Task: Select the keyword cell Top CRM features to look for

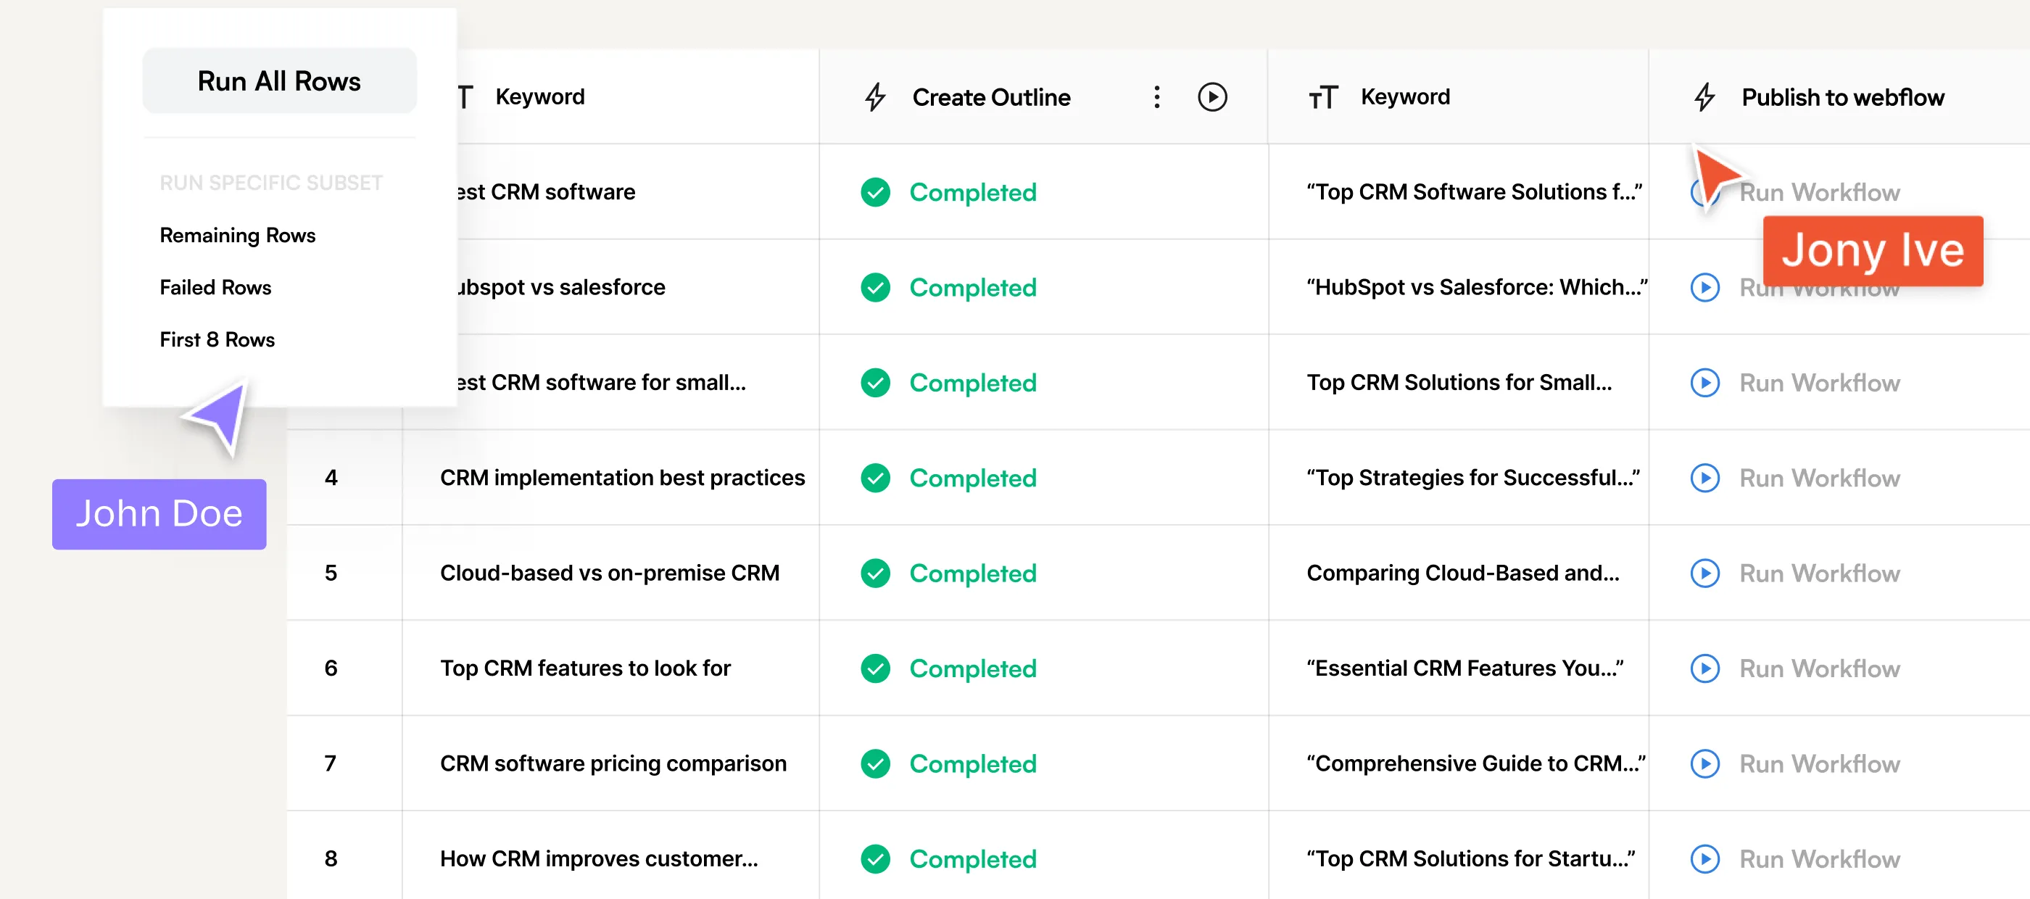Action: click(x=586, y=668)
